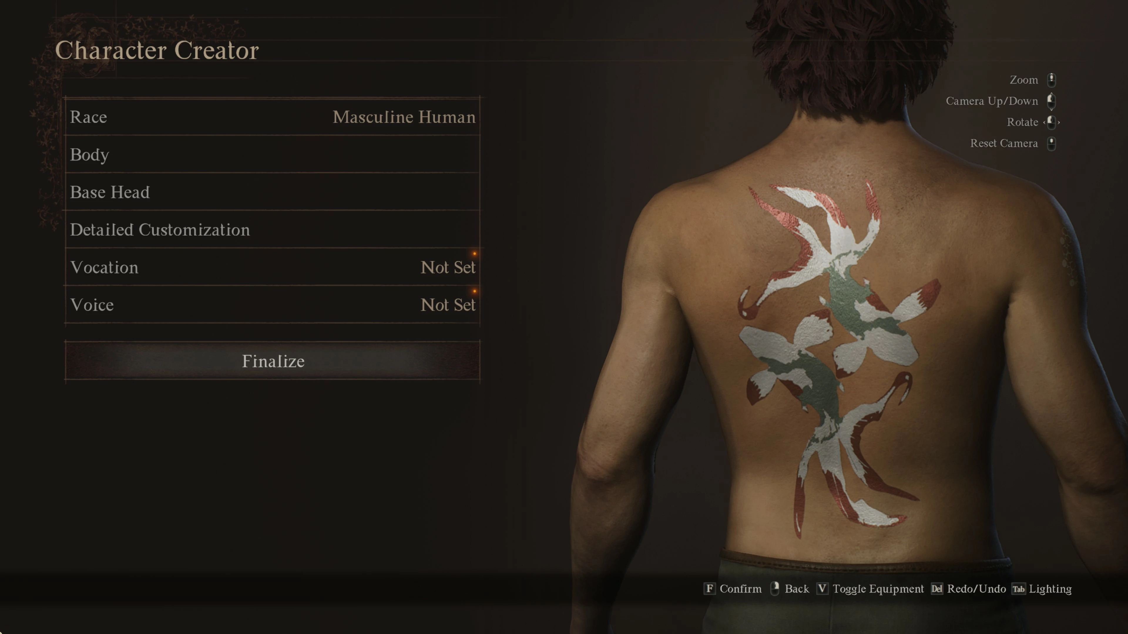Click the Reset Camera mouse icon
This screenshot has width=1128, height=634.
1051,144
